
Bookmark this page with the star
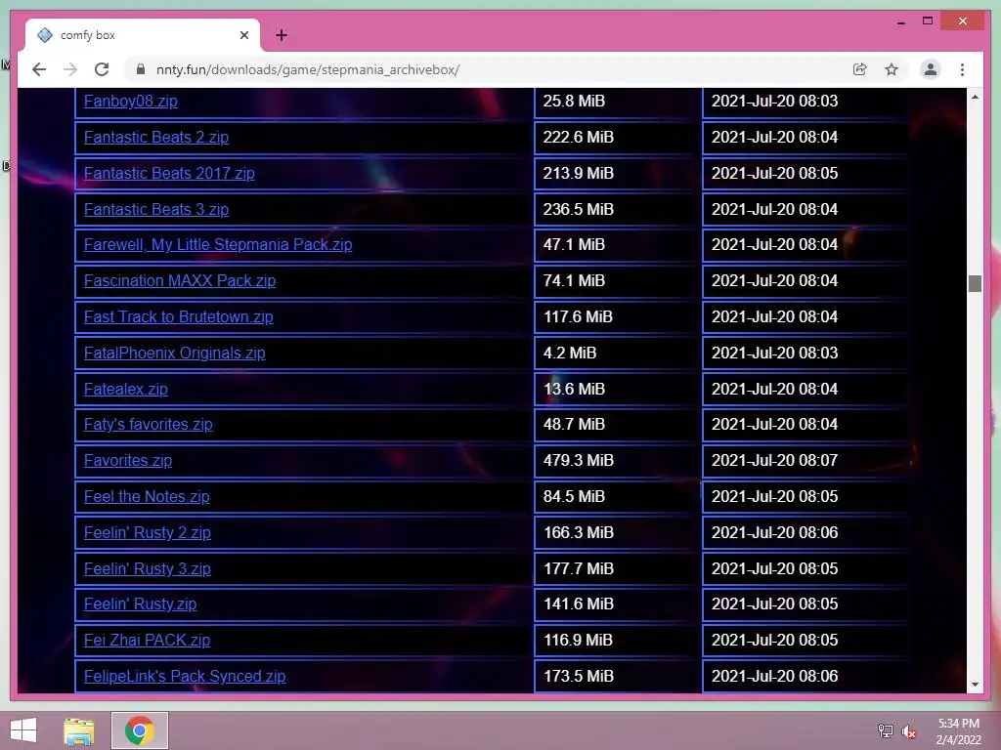pyautogui.click(x=892, y=69)
